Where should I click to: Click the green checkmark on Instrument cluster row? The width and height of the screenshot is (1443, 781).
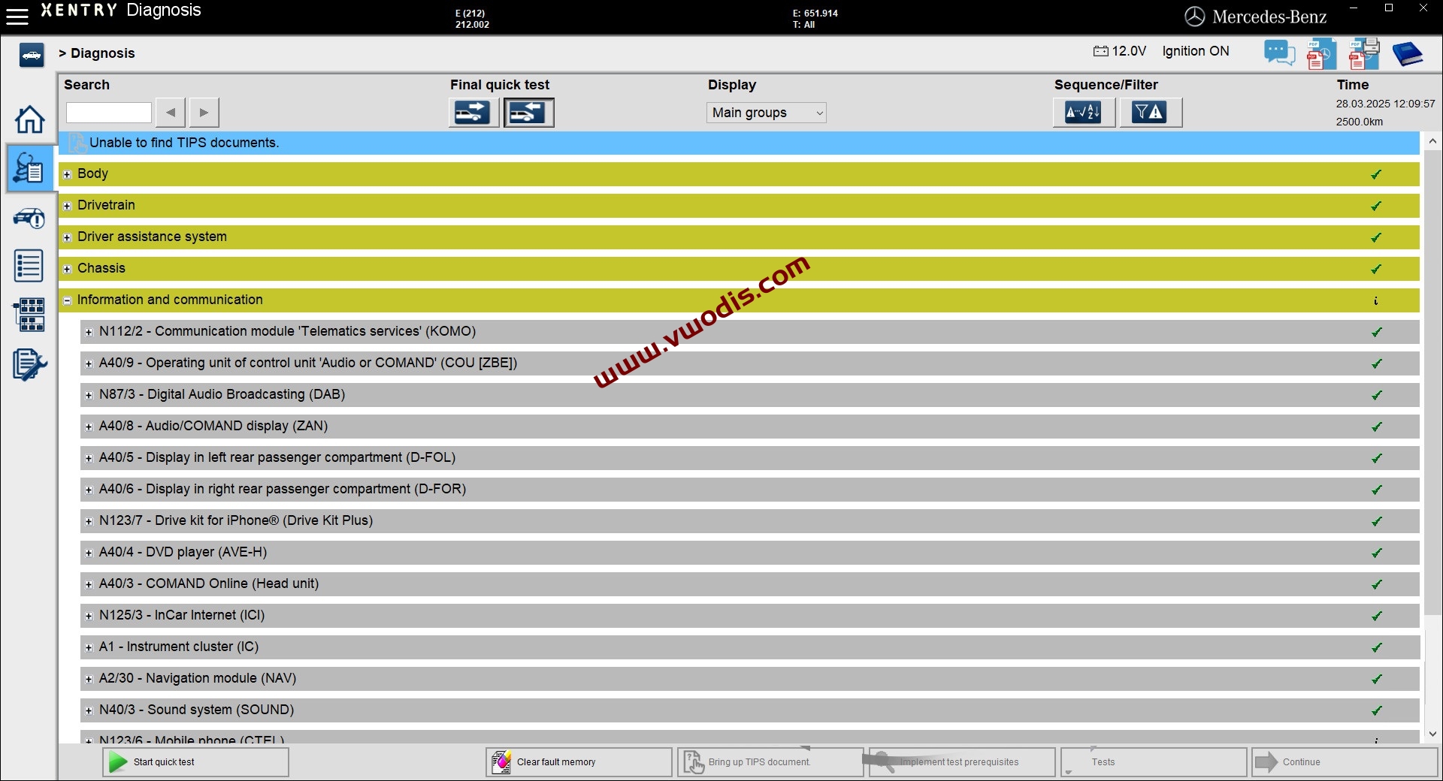click(x=1377, y=647)
